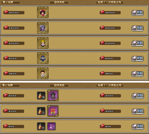
Task: Select the brown-haired boy character reward
Action: coord(43,73)
